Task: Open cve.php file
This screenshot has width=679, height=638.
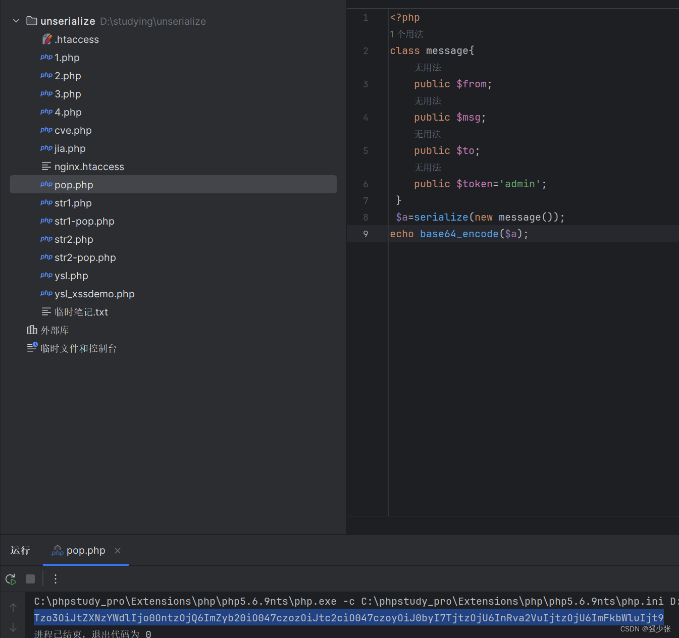Action: [73, 130]
